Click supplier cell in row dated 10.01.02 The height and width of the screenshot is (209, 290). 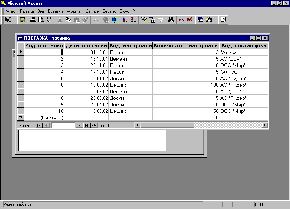(x=244, y=78)
